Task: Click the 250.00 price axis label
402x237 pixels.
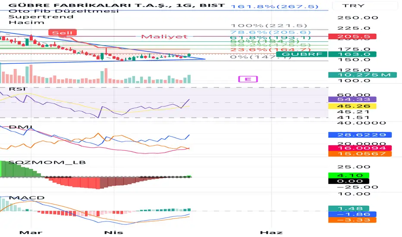Action: (358, 18)
